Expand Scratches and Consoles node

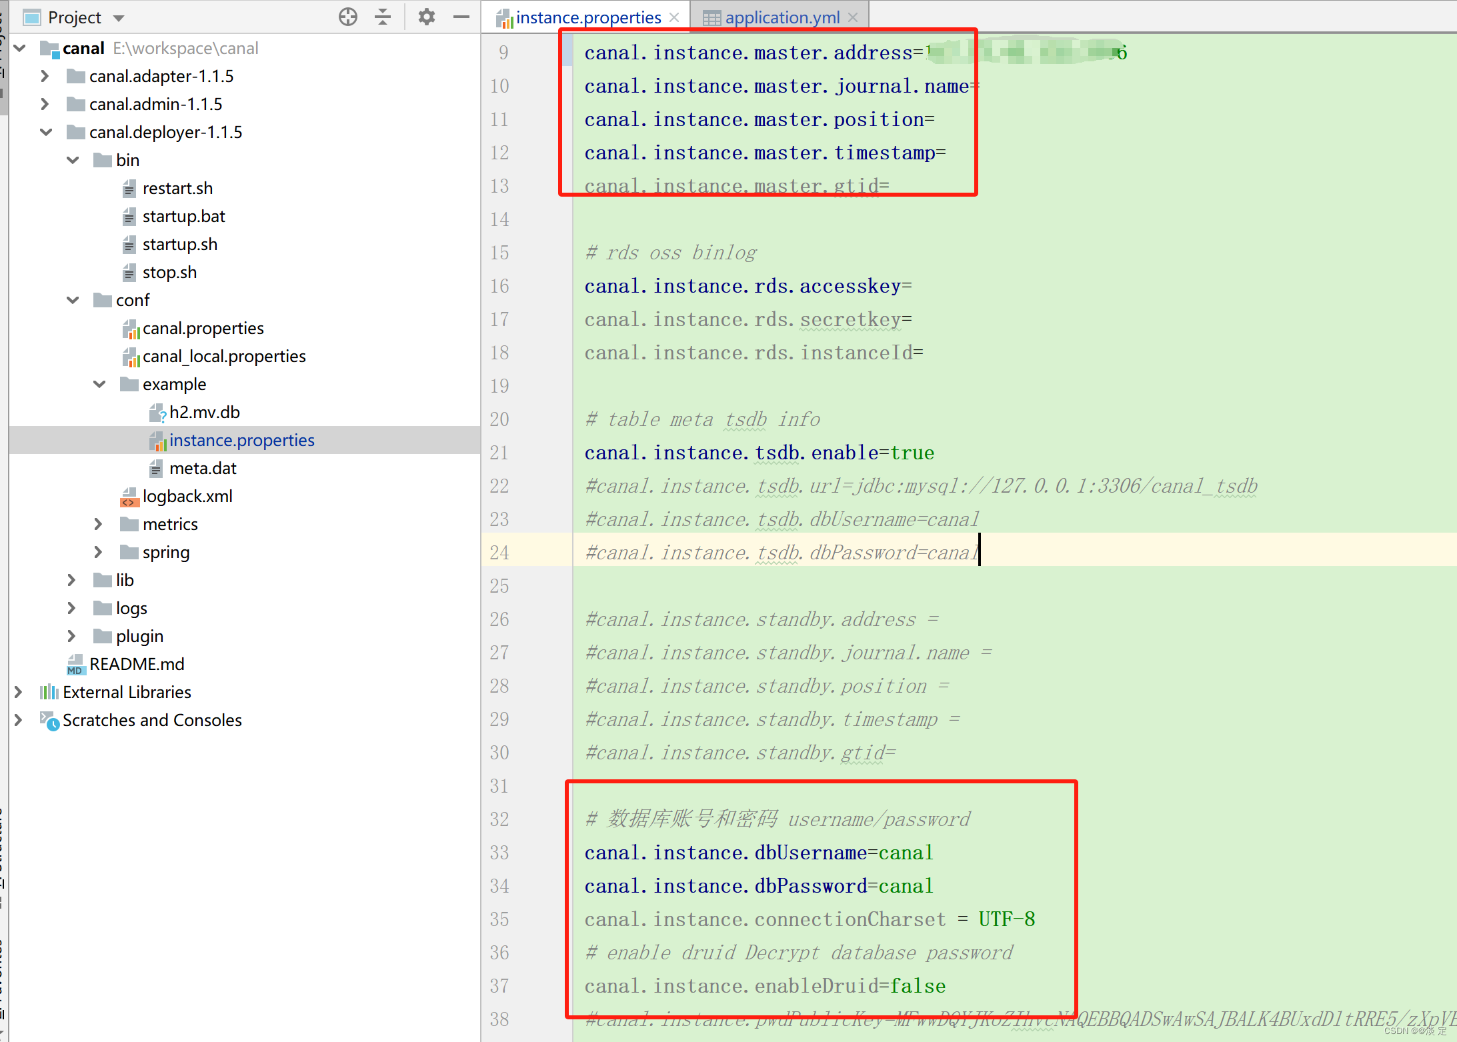18,720
